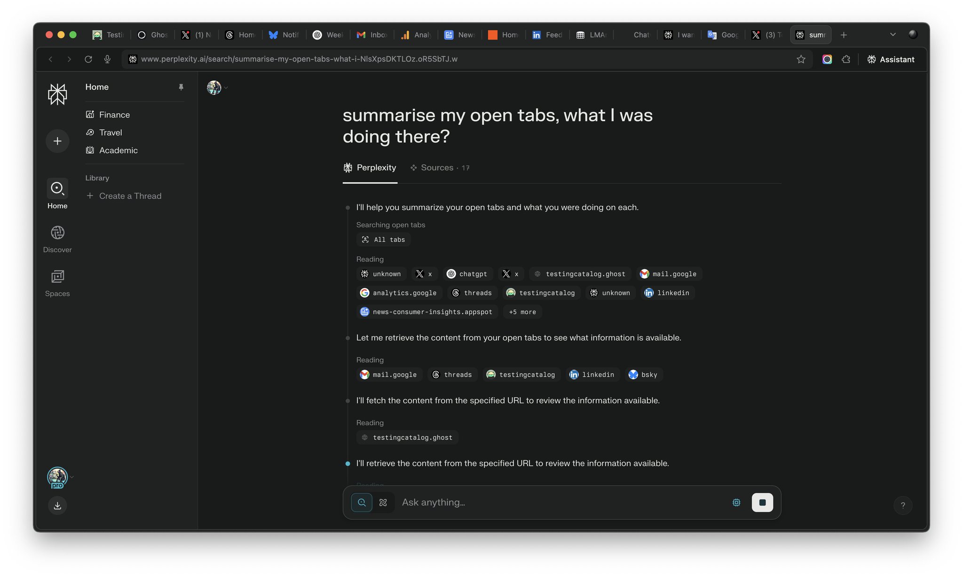Open the avatar dropdown near thread top
This screenshot has width=963, height=576.
click(217, 87)
